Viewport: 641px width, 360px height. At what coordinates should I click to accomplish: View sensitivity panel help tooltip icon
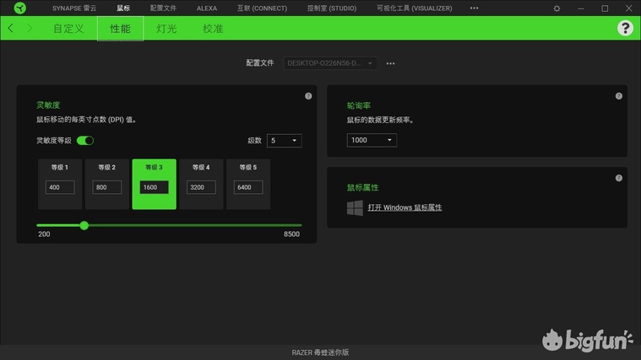(x=308, y=96)
